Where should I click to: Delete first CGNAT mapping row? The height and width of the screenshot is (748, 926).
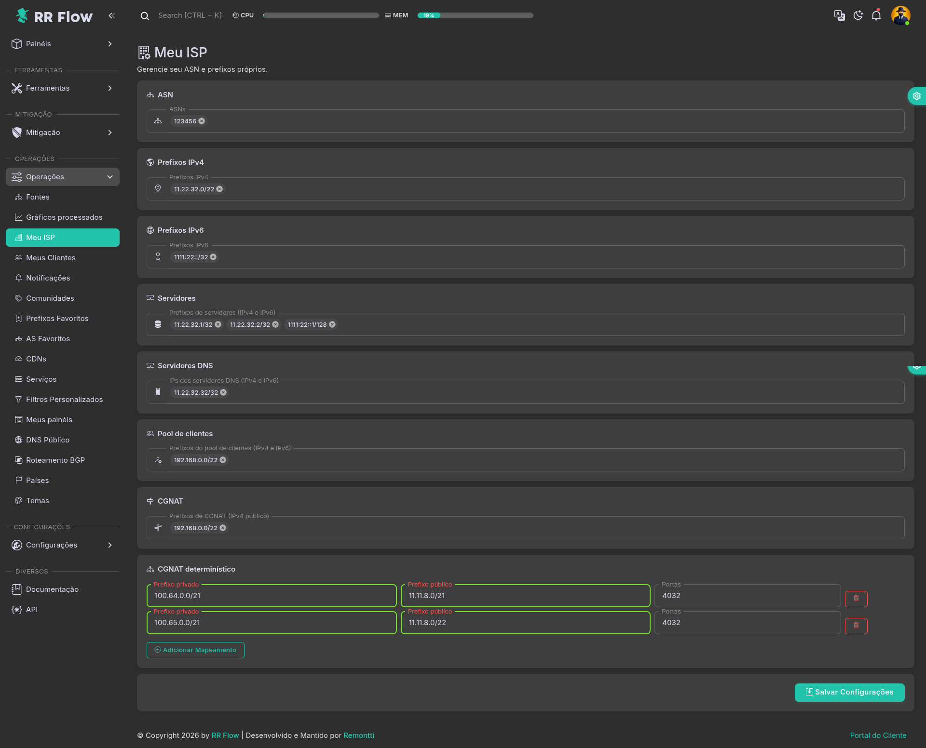pyautogui.click(x=856, y=599)
